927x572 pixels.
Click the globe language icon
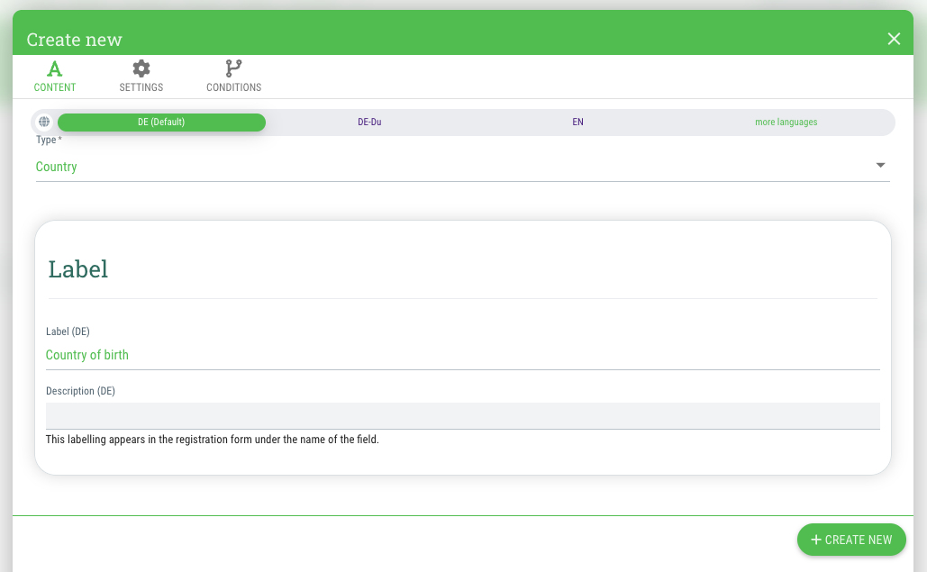pos(44,122)
